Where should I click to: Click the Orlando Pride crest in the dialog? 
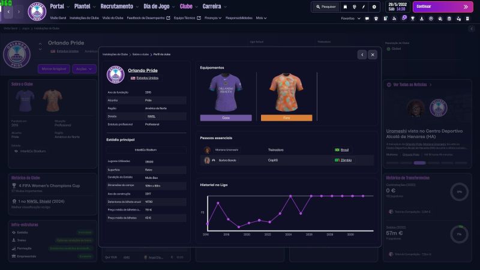[x=115, y=74]
